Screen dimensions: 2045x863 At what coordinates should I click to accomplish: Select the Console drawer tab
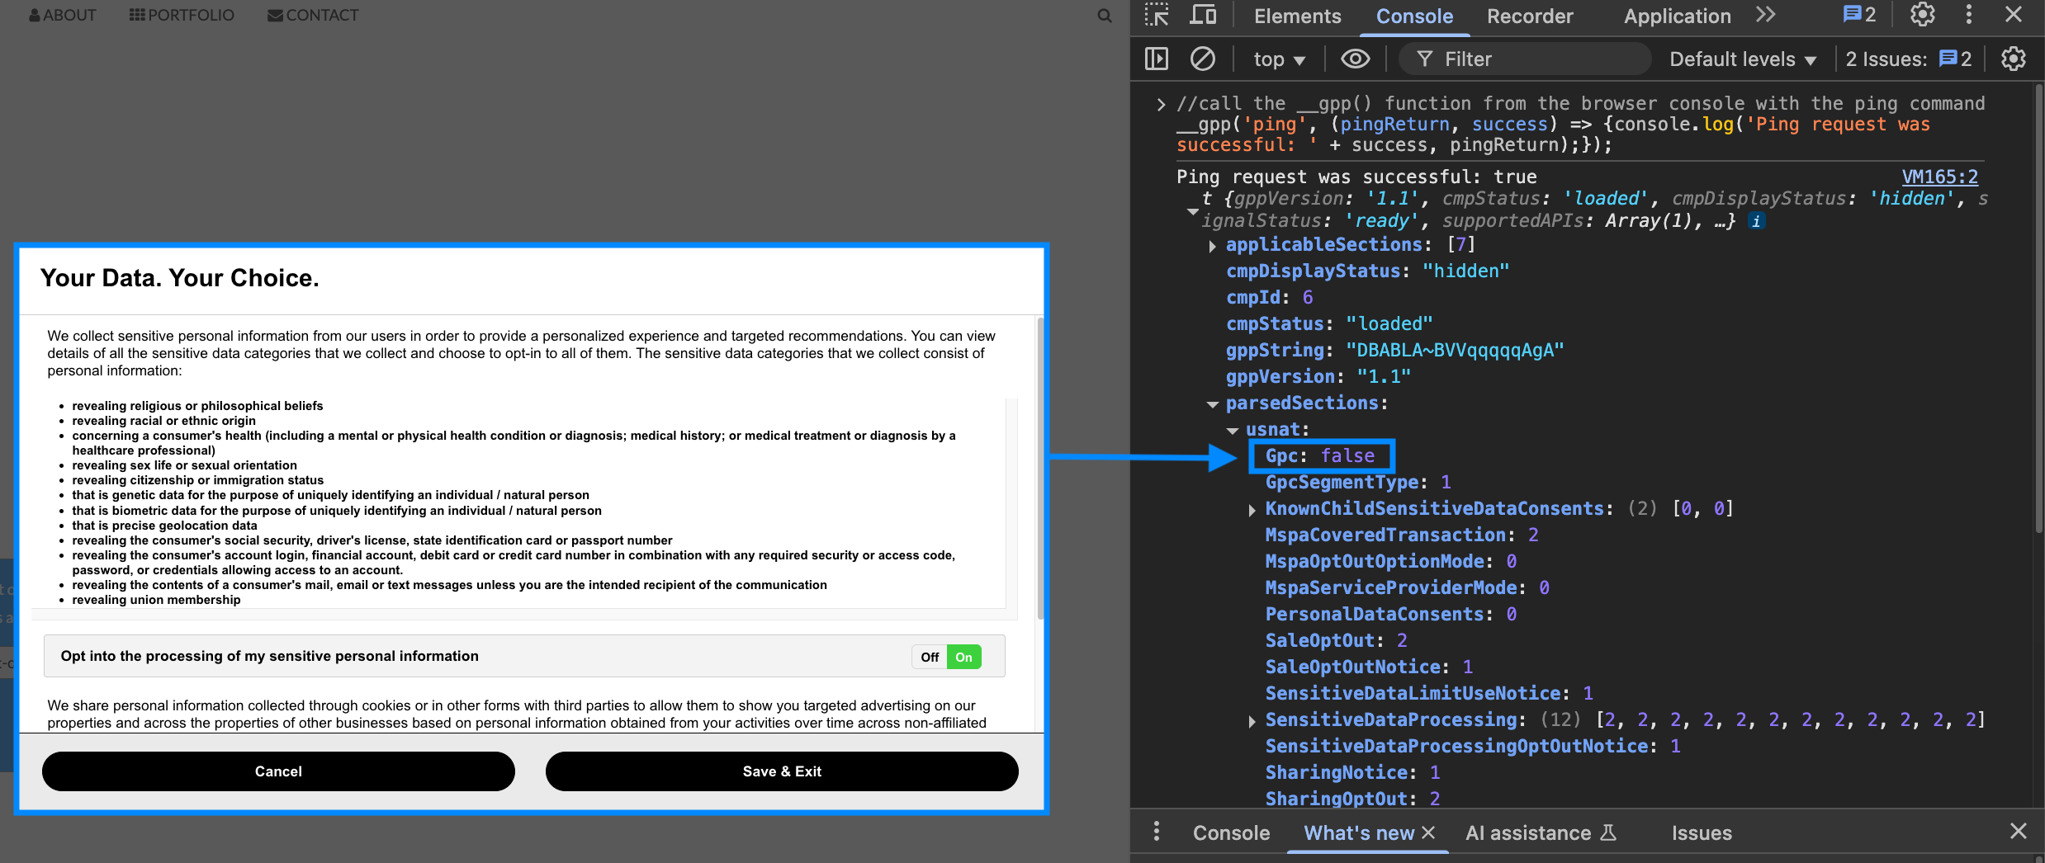click(1231, 833)
